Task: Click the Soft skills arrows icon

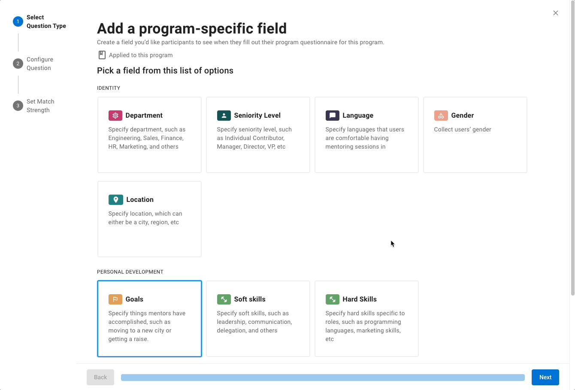Action: (224, 299)
